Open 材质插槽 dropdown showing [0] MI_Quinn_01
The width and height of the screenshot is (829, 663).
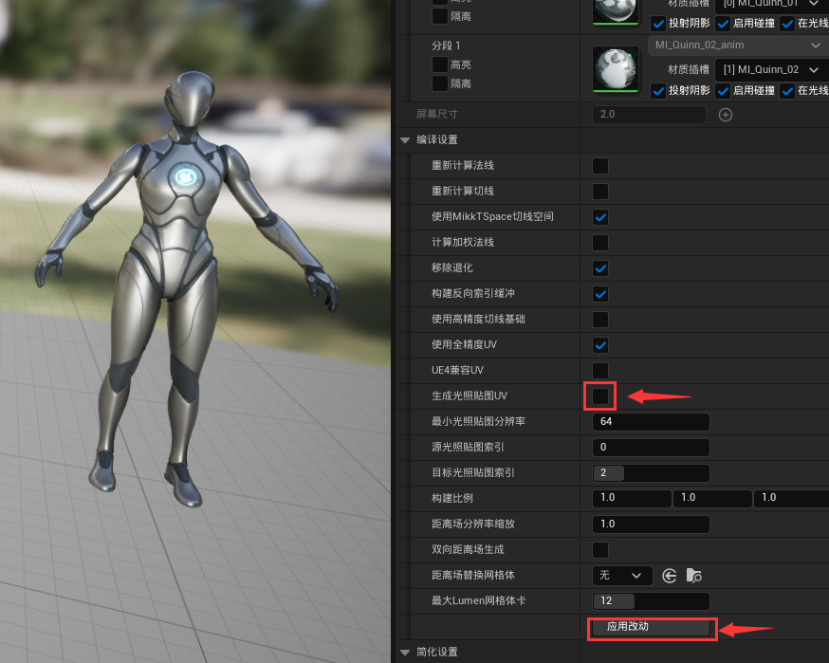(770, 6)
